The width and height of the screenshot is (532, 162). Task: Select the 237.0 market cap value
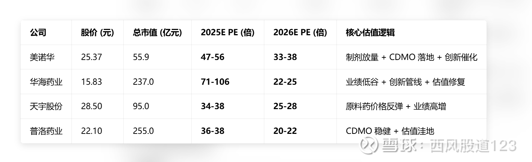pyautogui.click(x=143, y=82)
